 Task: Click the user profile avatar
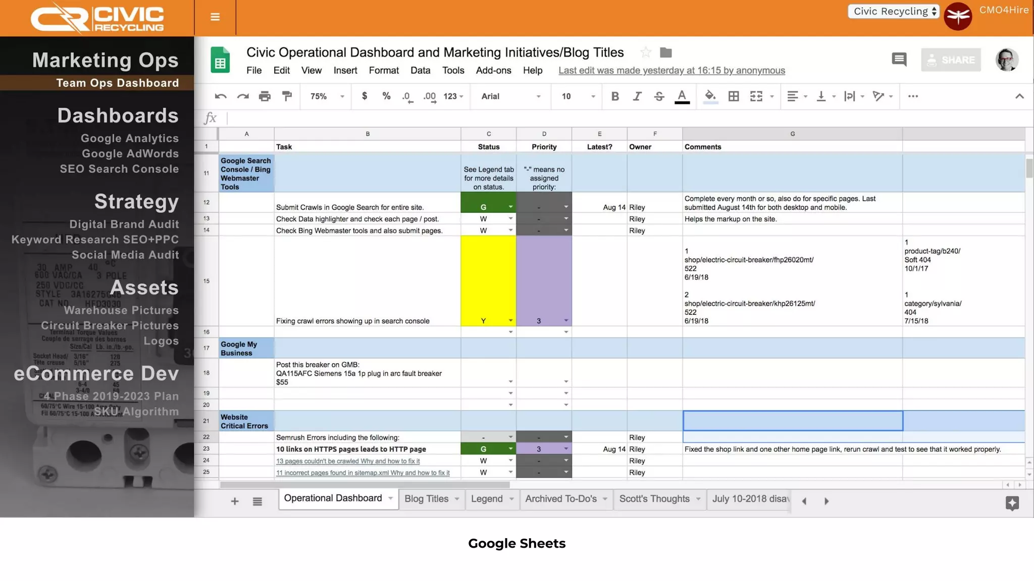1007,60
